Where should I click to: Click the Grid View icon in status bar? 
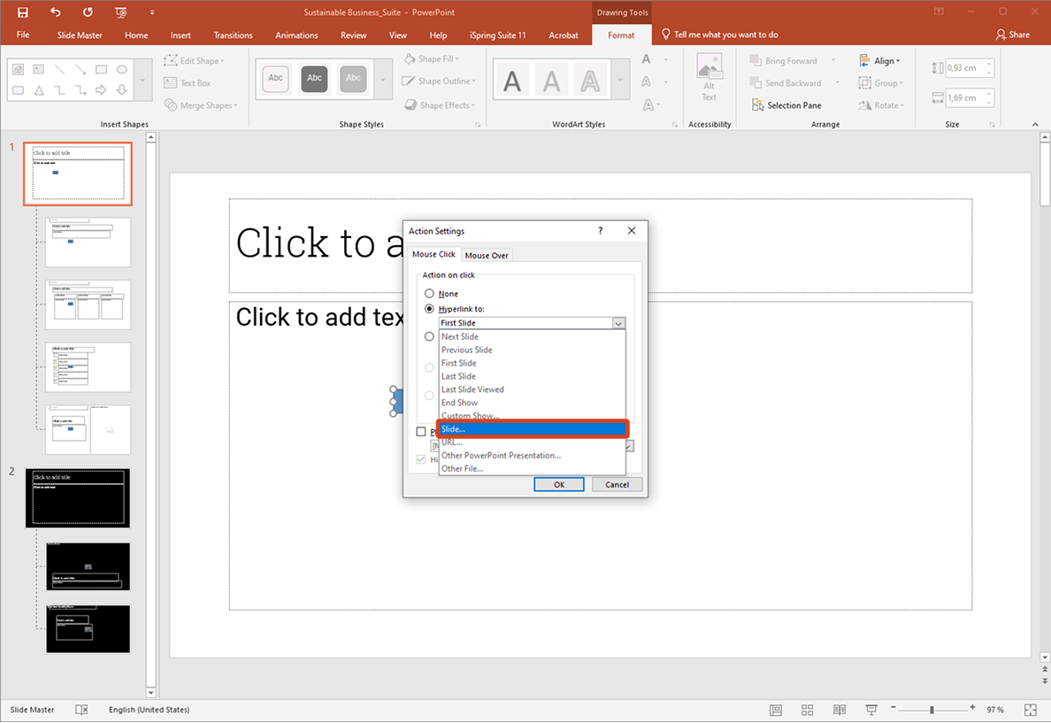point(807,709)
